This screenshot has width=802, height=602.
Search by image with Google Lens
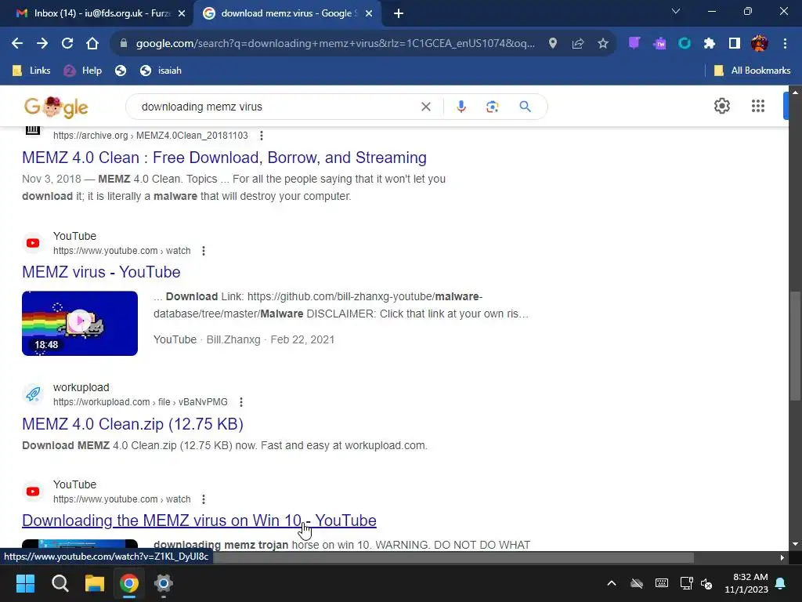[493, 107]
